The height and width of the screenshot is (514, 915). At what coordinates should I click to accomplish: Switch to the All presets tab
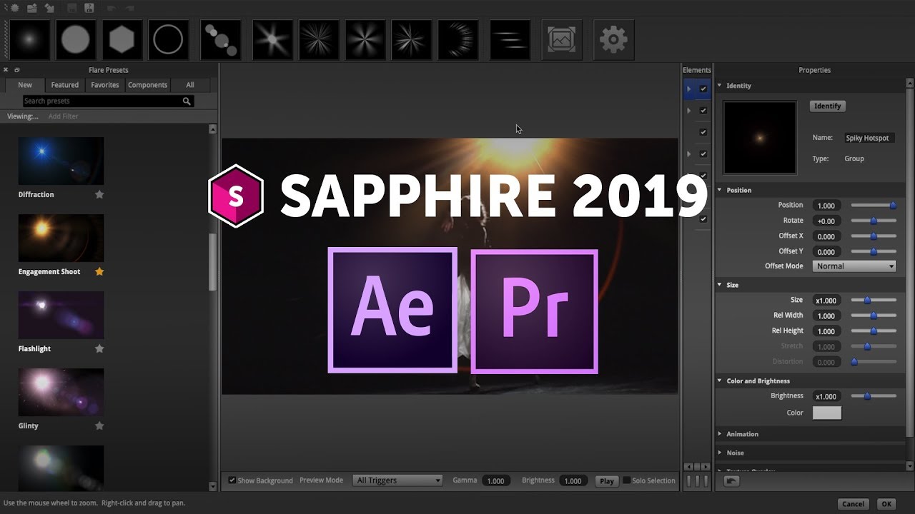pyautogui.click(x=190, y=85)
